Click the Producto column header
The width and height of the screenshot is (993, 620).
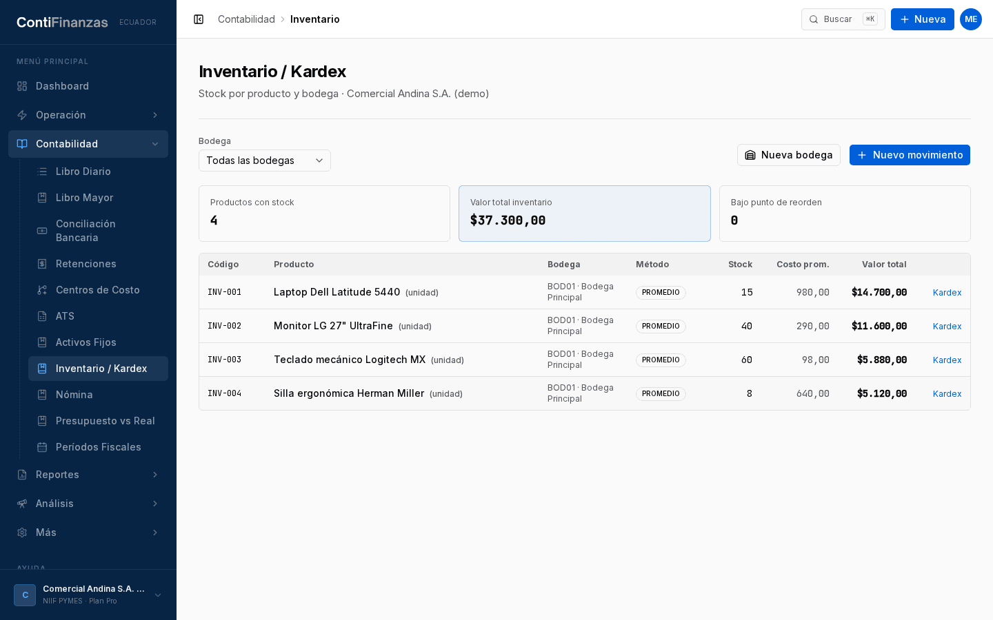click(x=294, y=265)
